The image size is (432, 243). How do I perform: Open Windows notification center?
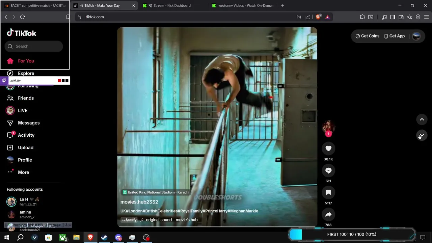pos(423,237)
